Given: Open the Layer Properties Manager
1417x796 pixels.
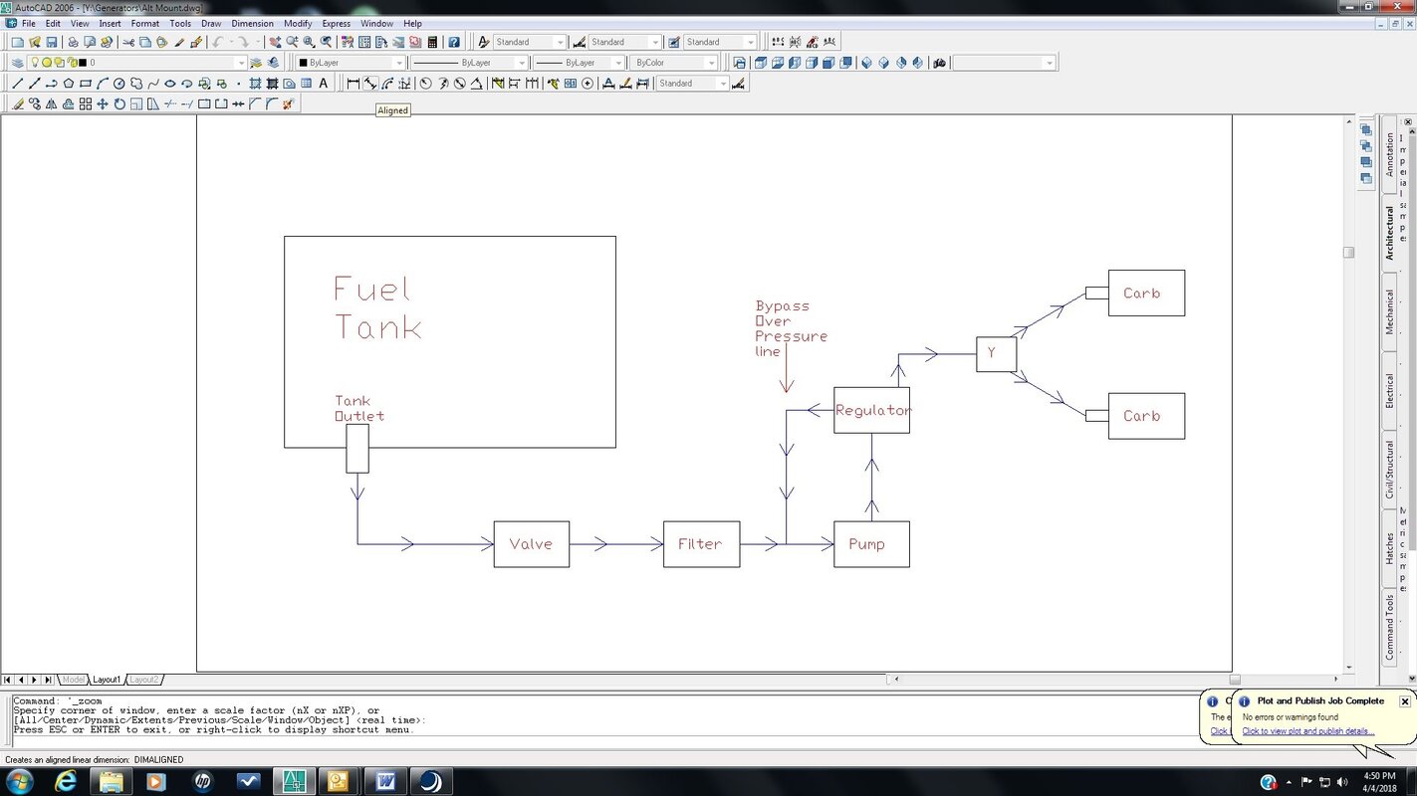Looking at the screenshot, I should [18, 63].
